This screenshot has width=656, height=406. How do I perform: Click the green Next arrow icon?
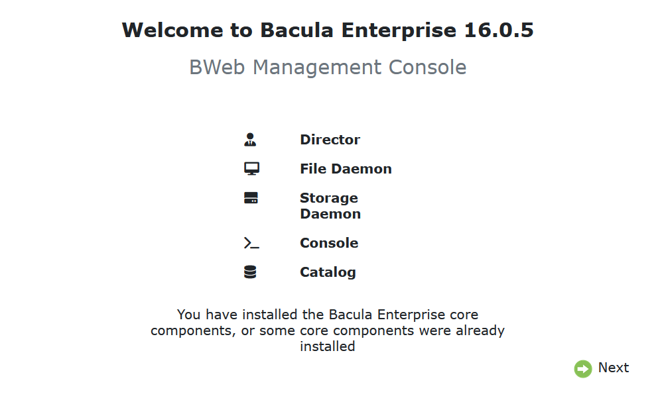(x=583, y=369)
